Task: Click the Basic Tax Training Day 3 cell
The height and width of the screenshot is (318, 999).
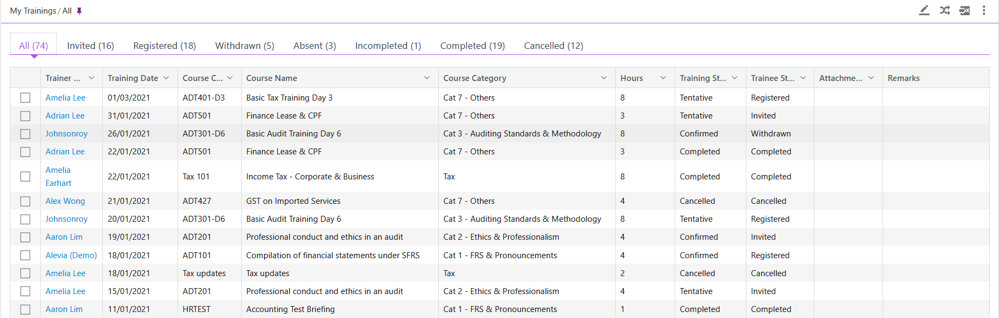Action: 289,98
